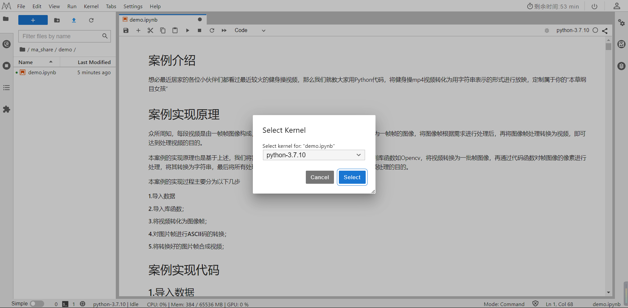628x308 pixels.
Task: Confirm kernel with the Select button
Action: [352, 177]
